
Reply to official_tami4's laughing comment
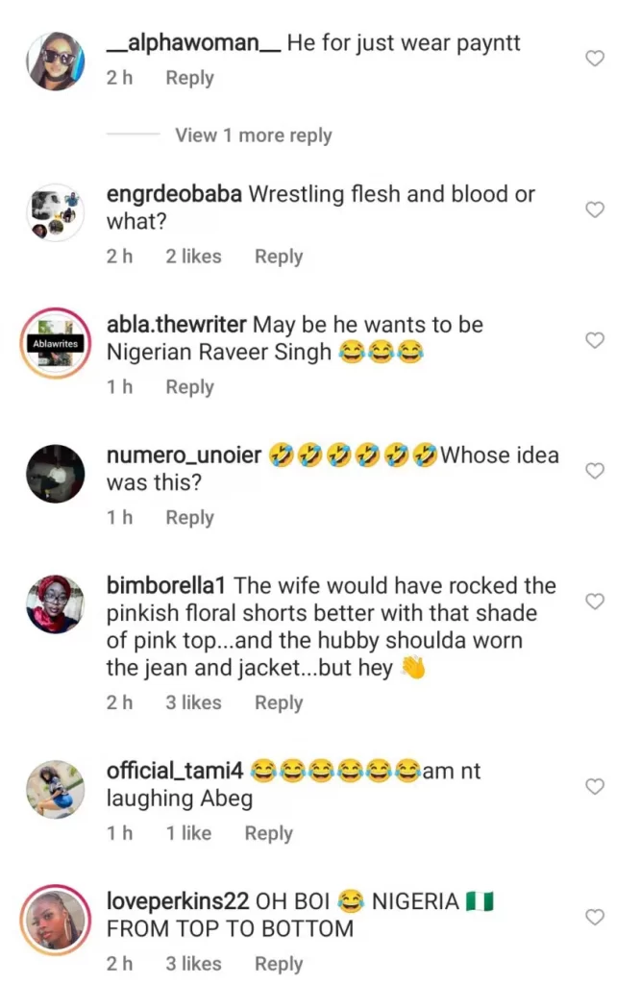click(268, 833)
